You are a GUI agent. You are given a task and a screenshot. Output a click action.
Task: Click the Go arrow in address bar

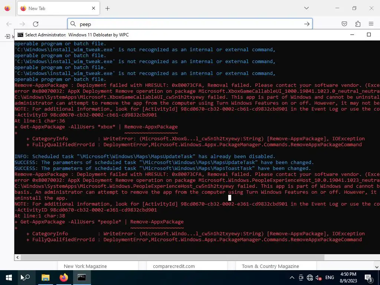point(307,24)
